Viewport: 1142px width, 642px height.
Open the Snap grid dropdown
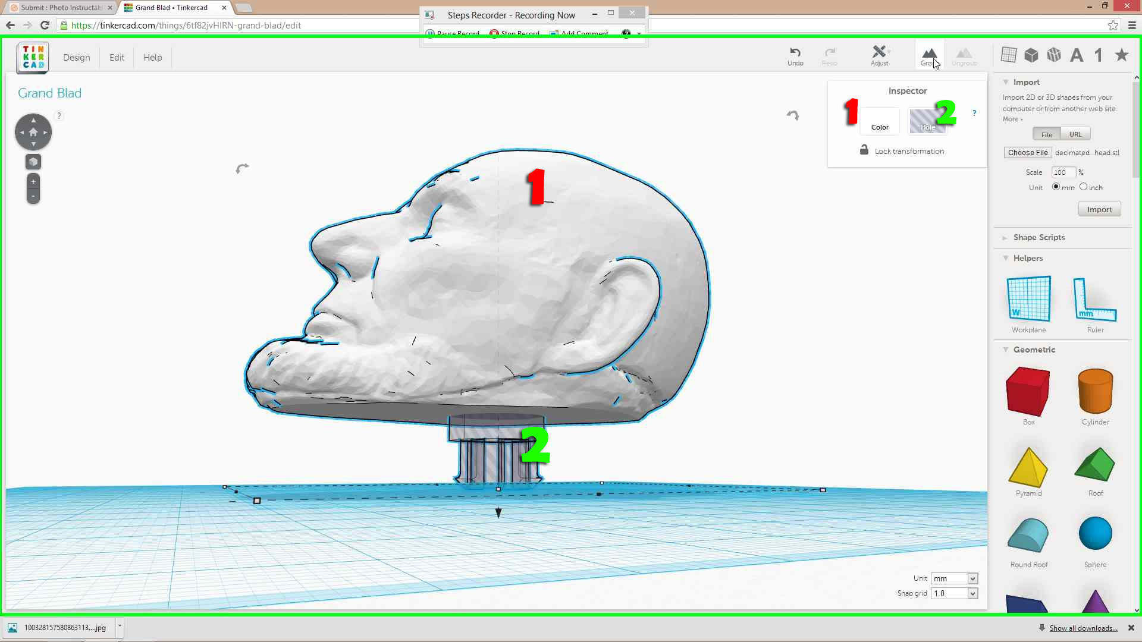tap(954, 593)
